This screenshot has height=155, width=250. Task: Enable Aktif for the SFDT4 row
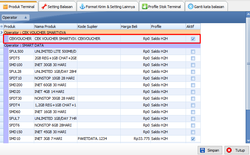(x=193, y=105)
